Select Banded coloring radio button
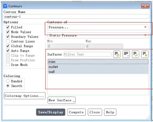This screenshot has height=122, width=153. [8, 81]
